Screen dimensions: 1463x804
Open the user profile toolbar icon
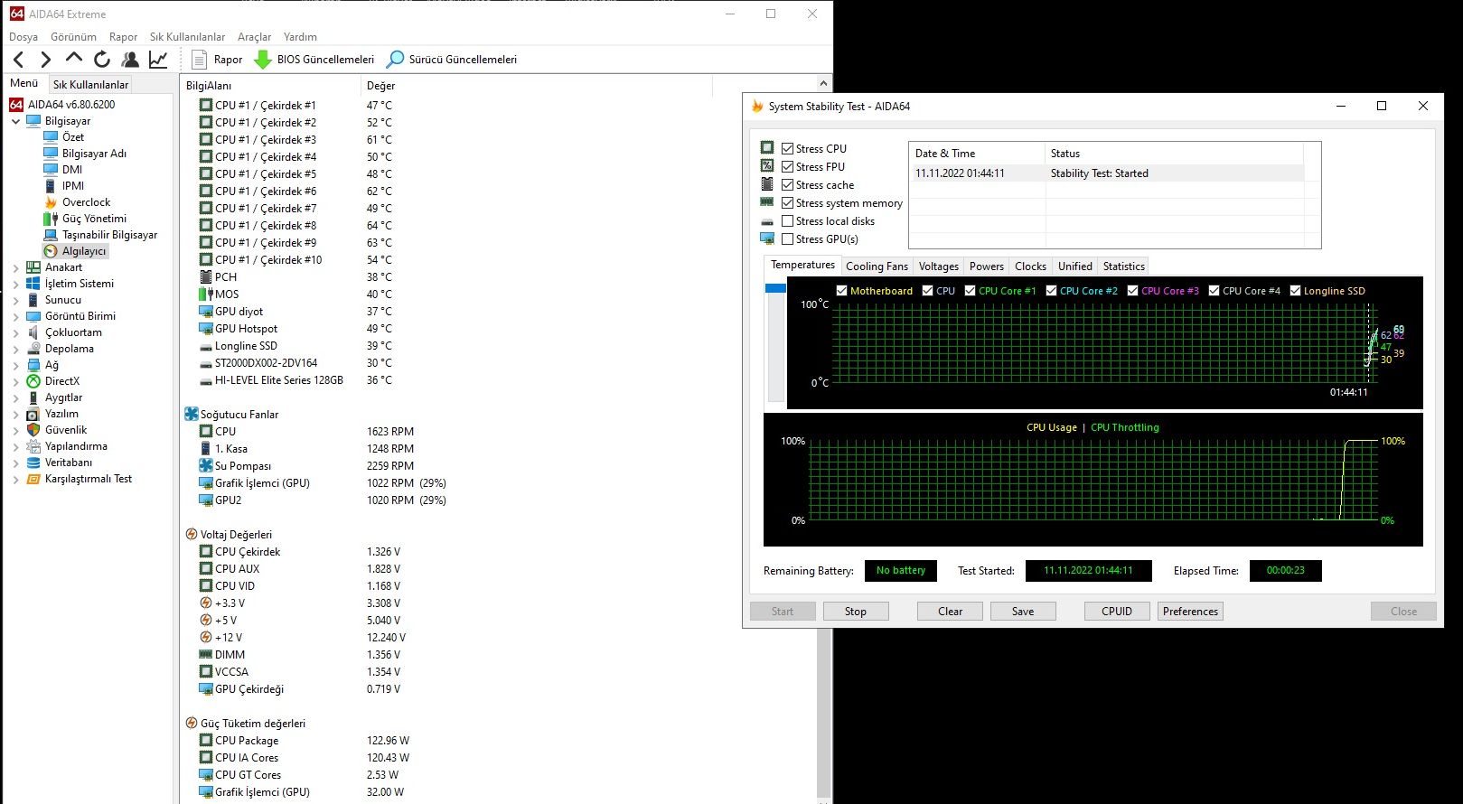click(x=130, y=60)
